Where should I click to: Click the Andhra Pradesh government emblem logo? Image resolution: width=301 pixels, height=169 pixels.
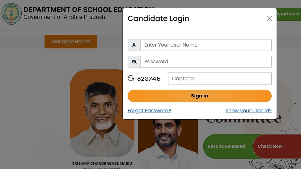11,14
